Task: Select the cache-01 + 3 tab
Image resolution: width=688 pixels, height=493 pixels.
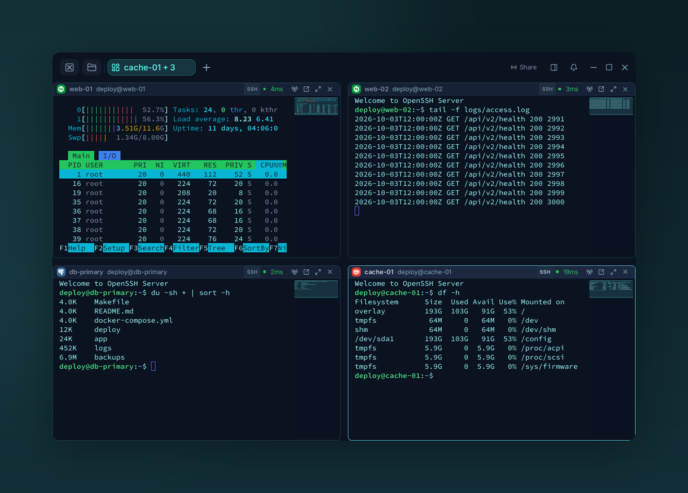Action: click(151, 67)
